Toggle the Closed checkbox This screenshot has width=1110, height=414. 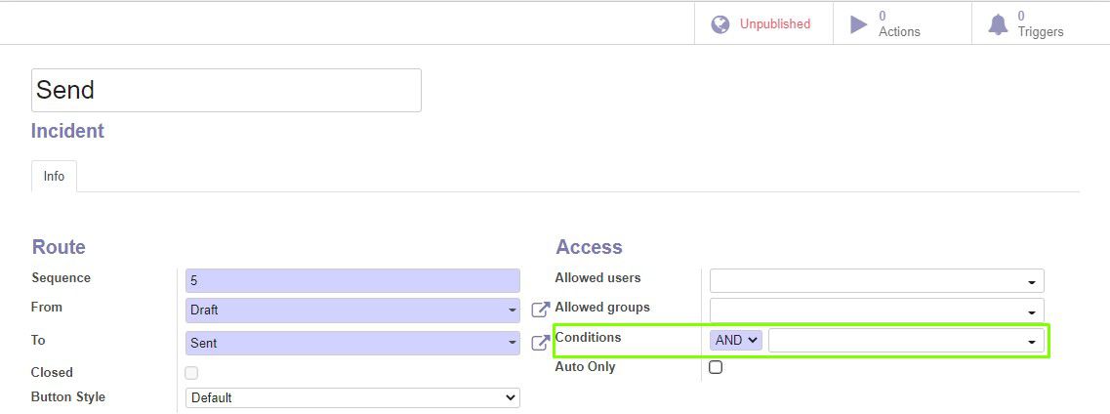191,373
